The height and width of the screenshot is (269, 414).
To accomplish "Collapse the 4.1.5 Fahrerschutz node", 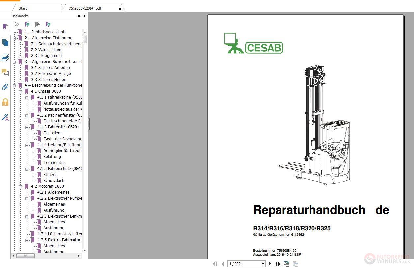I will [27, 169].
